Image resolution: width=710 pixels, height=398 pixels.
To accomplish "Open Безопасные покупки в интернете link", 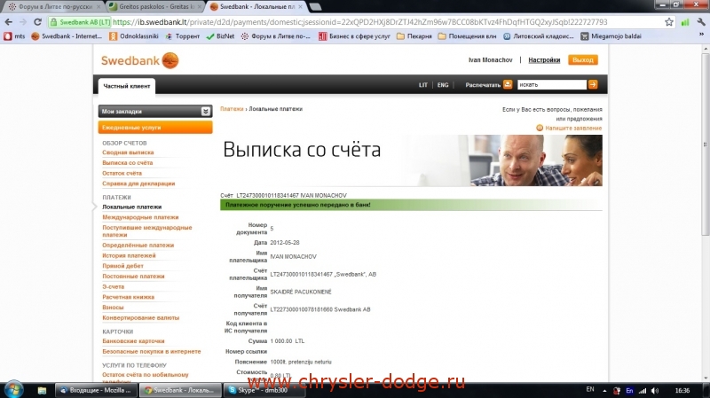I will [151, 351].
